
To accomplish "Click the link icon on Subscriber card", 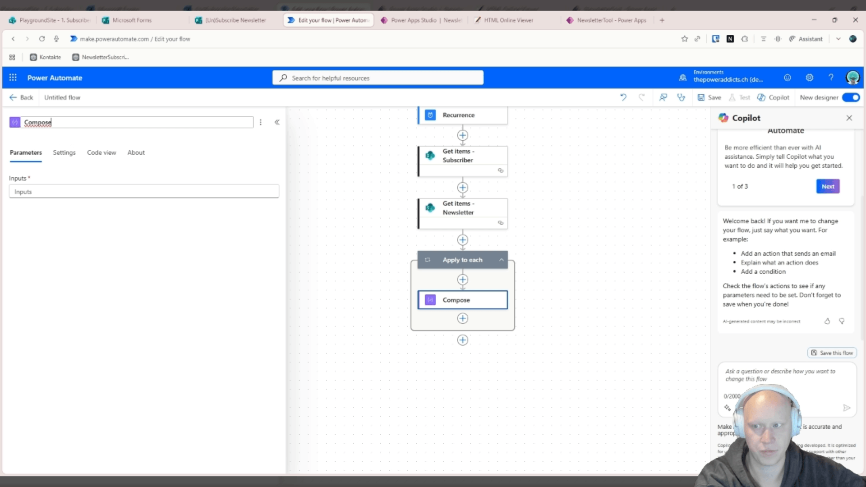I will (x=500, y=170).
